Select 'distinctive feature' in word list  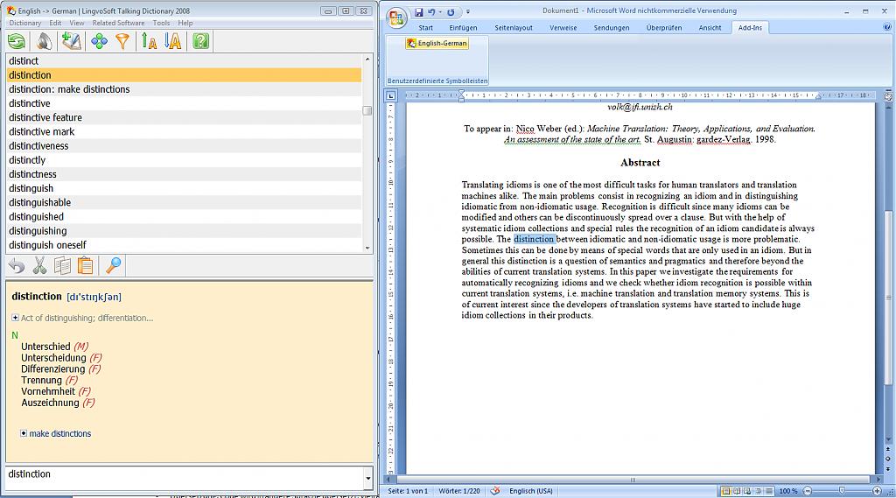pos(184,117)
